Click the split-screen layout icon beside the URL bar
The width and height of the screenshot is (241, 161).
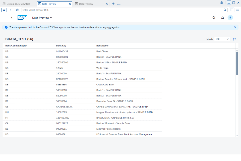pos(231,10)
